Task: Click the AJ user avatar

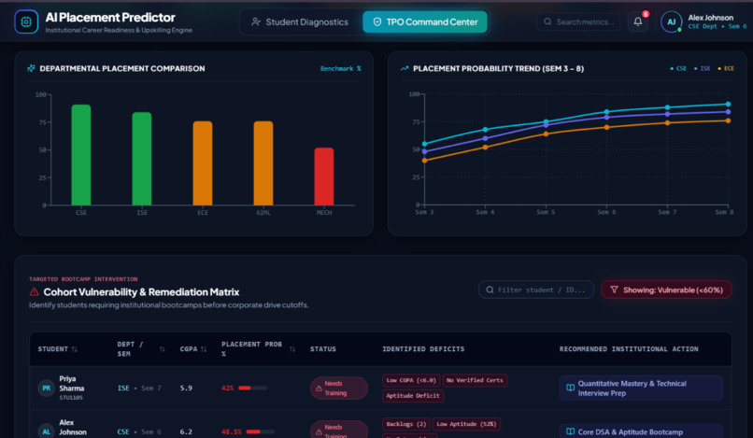Action: coord(672,22)
